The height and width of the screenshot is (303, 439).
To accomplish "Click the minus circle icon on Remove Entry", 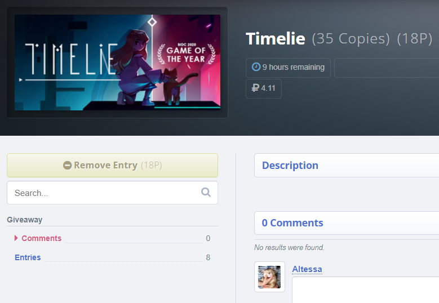I will pos(67,166).
